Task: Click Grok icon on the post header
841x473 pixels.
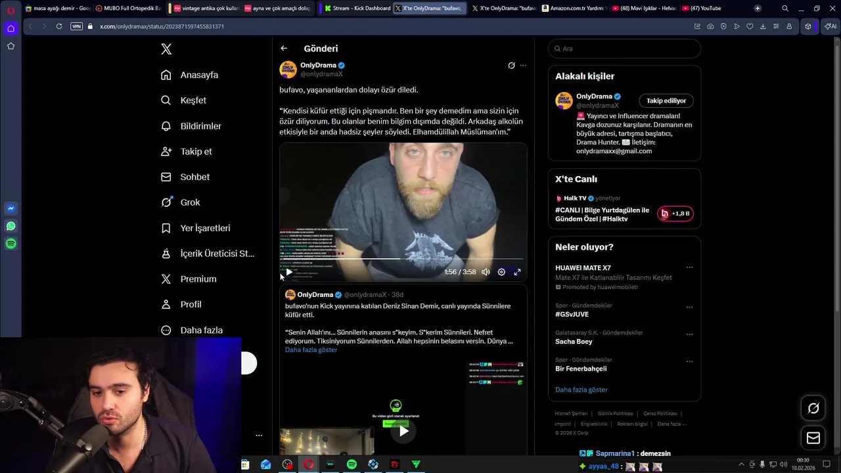Action: pos(511,66)
